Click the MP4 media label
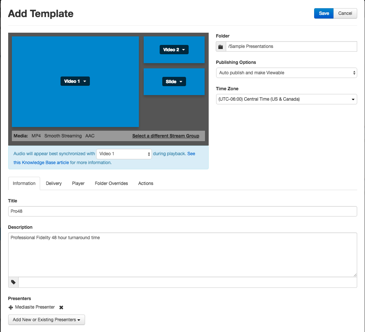This screenshot has width=365, height=332. tap(36, 136)
